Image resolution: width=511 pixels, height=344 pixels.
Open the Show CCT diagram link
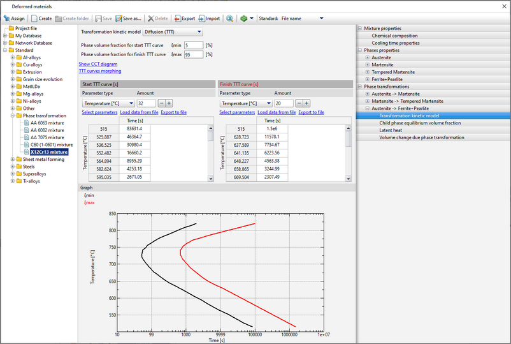coord(97,64)
